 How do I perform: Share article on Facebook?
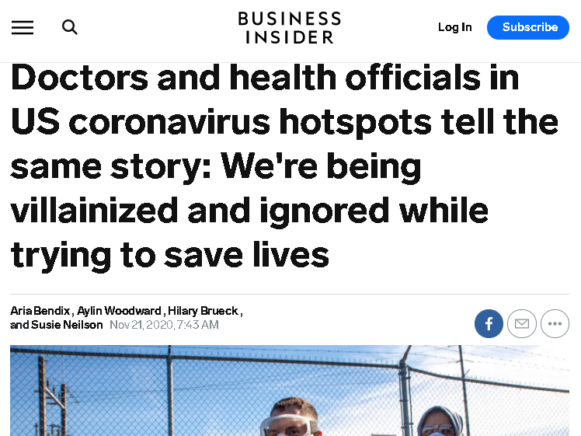coord(489,323)
